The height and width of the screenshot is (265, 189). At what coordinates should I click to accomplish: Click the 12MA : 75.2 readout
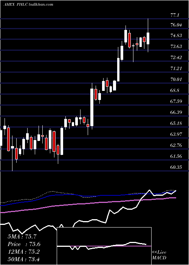(x=23, y=252)
